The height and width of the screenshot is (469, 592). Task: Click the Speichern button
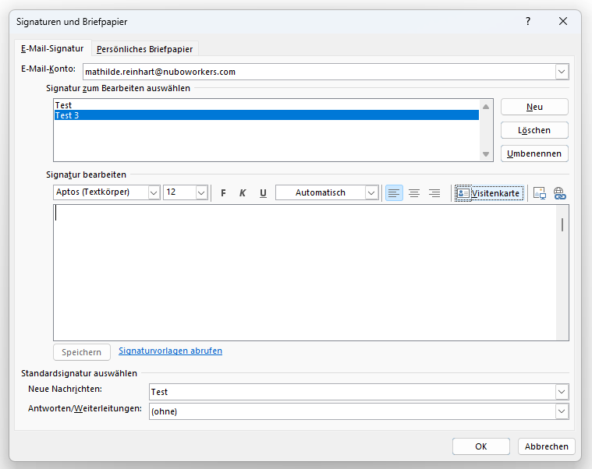coord(82,352)
